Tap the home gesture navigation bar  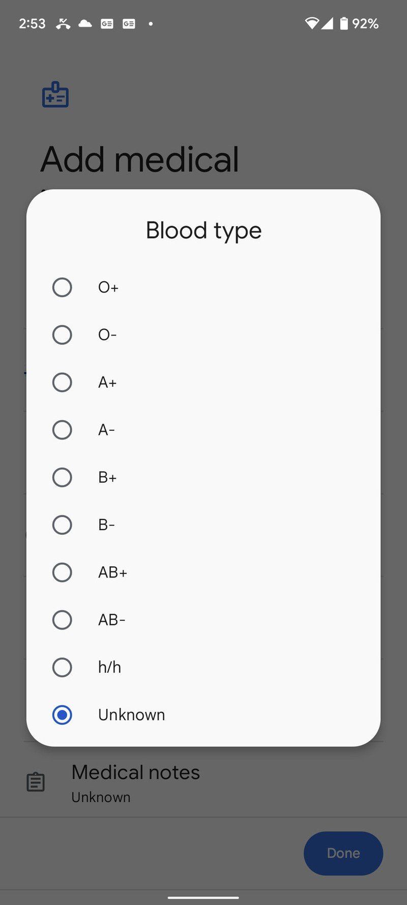pos(203,897)
